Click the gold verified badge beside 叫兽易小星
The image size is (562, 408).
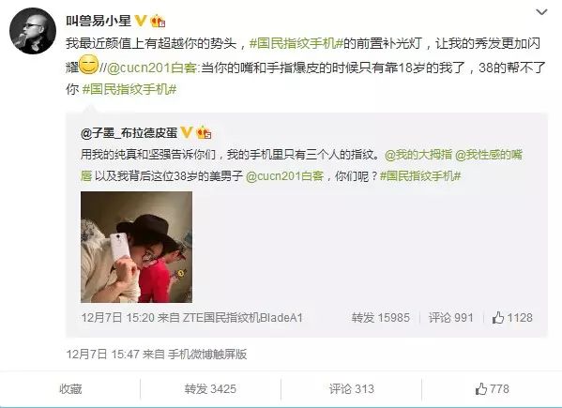[141, 21]
